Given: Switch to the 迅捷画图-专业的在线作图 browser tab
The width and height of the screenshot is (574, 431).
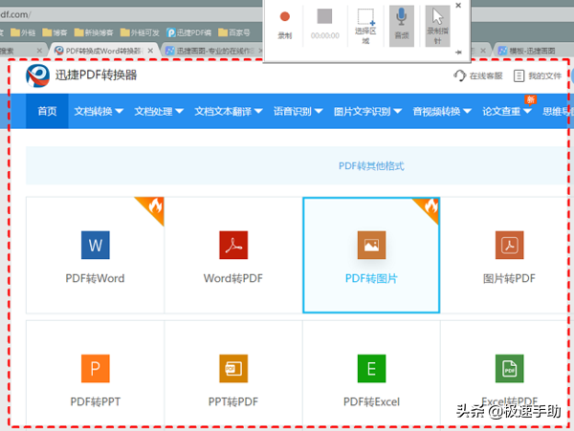Looking at the screenshot, I should pyautogui.click(x=211, y=51).
